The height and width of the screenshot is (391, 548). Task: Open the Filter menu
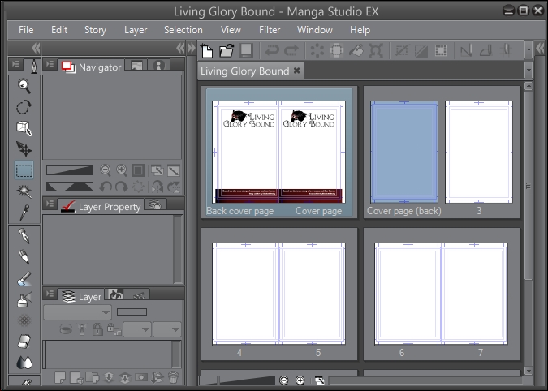click(x=270, y=30)
